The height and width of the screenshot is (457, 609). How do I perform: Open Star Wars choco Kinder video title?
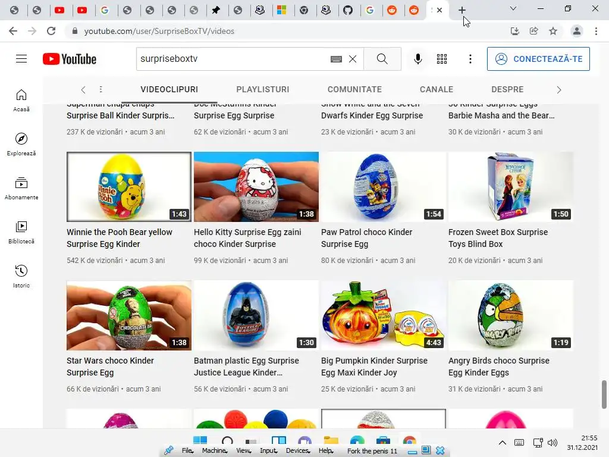pyautogui.click(x=110, y=367)
